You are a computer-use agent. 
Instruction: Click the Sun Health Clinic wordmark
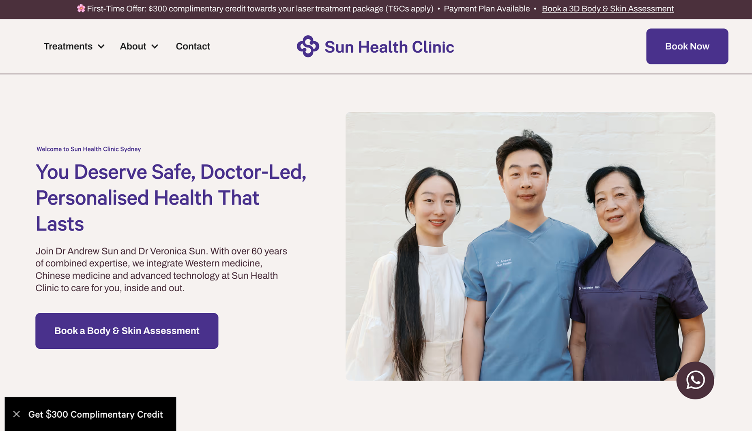tap(389, 47)
